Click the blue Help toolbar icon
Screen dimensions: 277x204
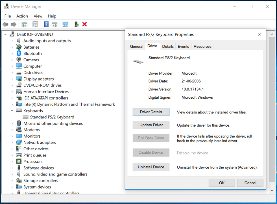pos(46,24)
